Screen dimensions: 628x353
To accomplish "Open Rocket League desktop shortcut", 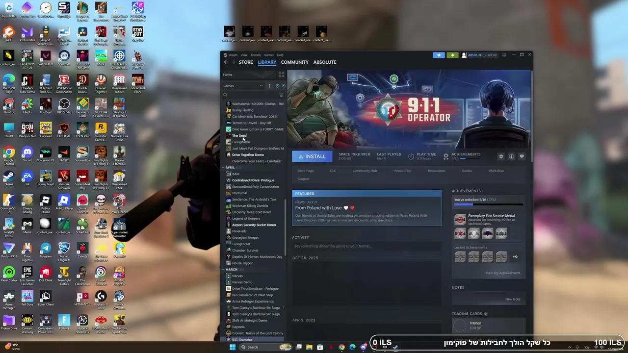I will click(x=64, y=252).
